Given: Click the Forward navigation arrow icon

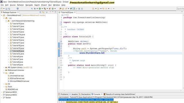Looking at the screenshot, I should pyautogui.click(x=111, y=9).
